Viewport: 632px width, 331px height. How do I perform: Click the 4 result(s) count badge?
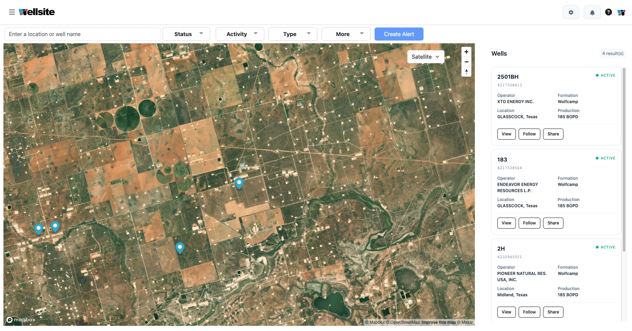pyautogui.click(x=613, y=54)
